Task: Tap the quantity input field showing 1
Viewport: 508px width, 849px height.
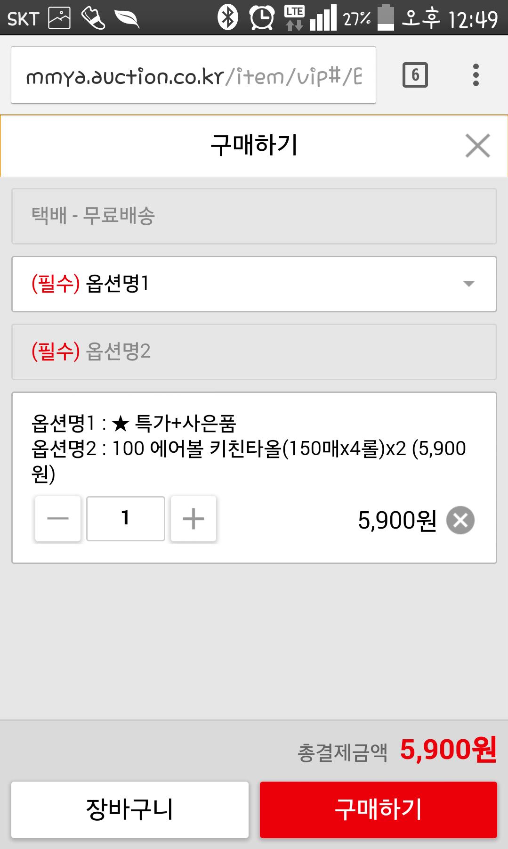Action: (125, 519)
